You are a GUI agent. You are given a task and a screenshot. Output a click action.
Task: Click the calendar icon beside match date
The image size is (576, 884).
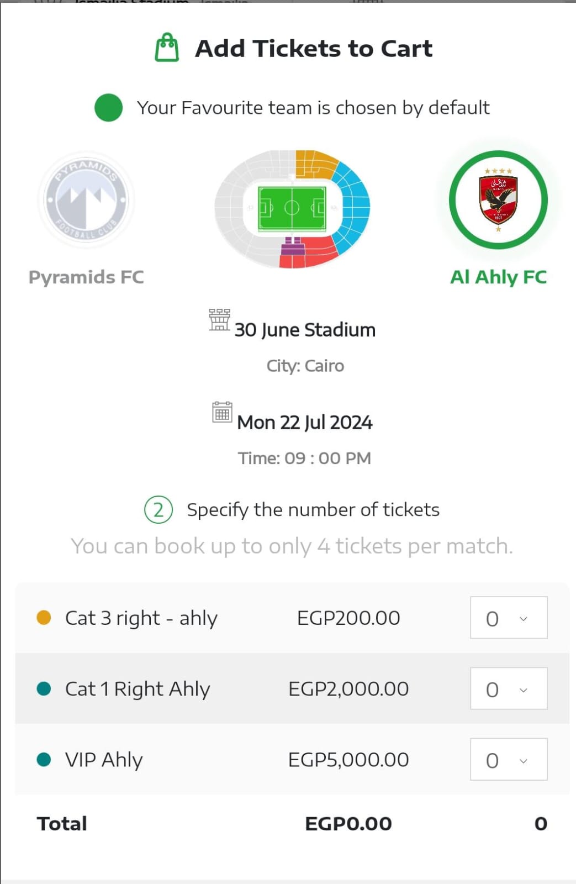(222, 412)
